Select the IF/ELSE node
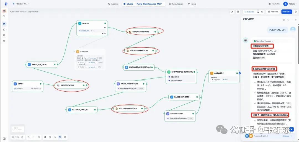Image resolution: width=299 pixels, height=142 pixels. click(x=92, y=28)
